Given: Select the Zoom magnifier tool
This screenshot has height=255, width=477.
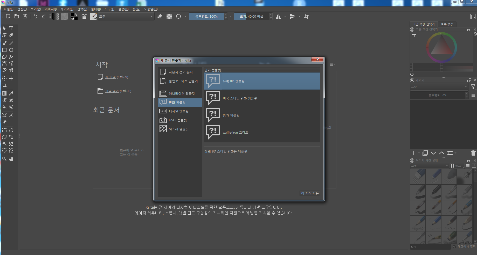Looking at the screenshot, I should (4, 159).
